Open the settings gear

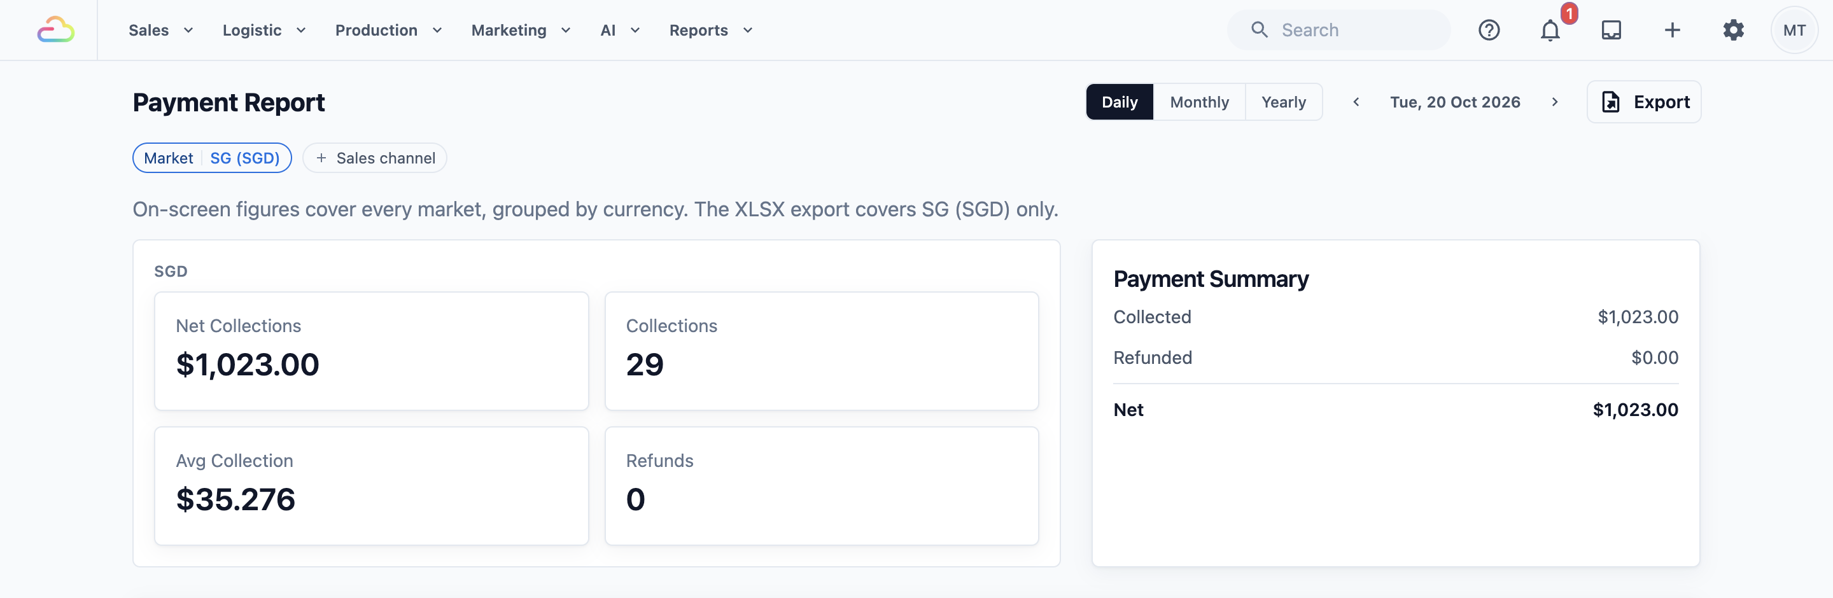1733,30
